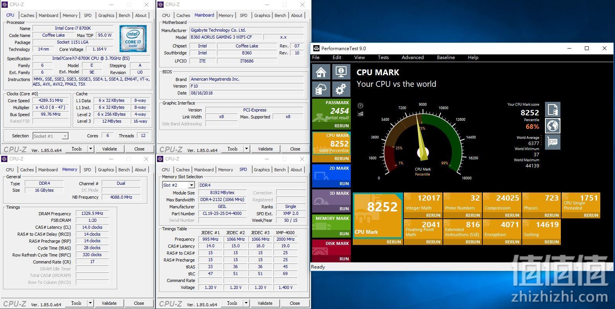Click the DRAM Frequency value 1329.5 MHz
Viewport: 615px width, 309px height.
[92, 213]
